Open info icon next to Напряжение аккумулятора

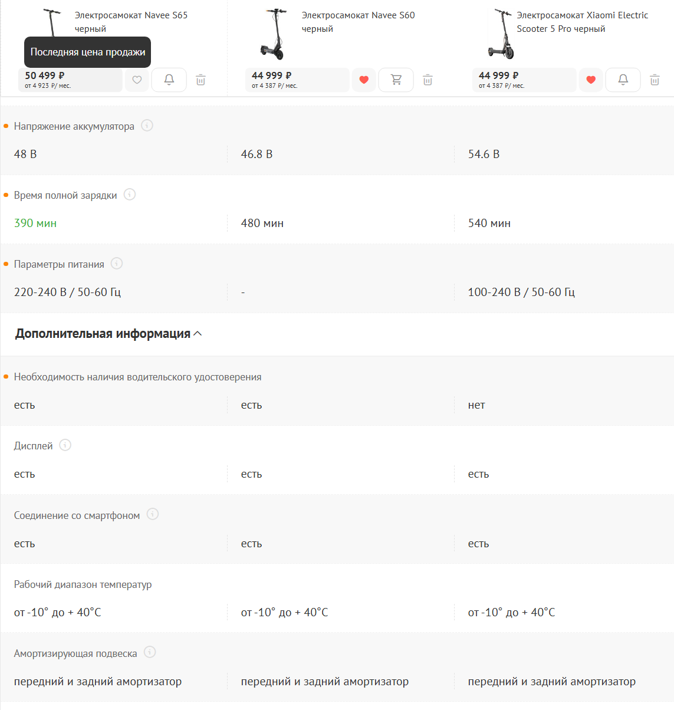coord(147,126)
